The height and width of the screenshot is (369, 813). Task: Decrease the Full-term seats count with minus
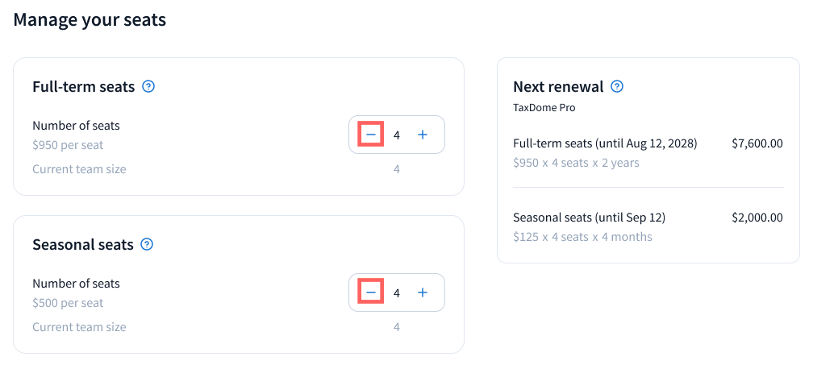click(x=371, y=135)
